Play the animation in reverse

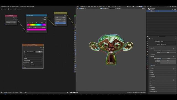tap(73, 92)
